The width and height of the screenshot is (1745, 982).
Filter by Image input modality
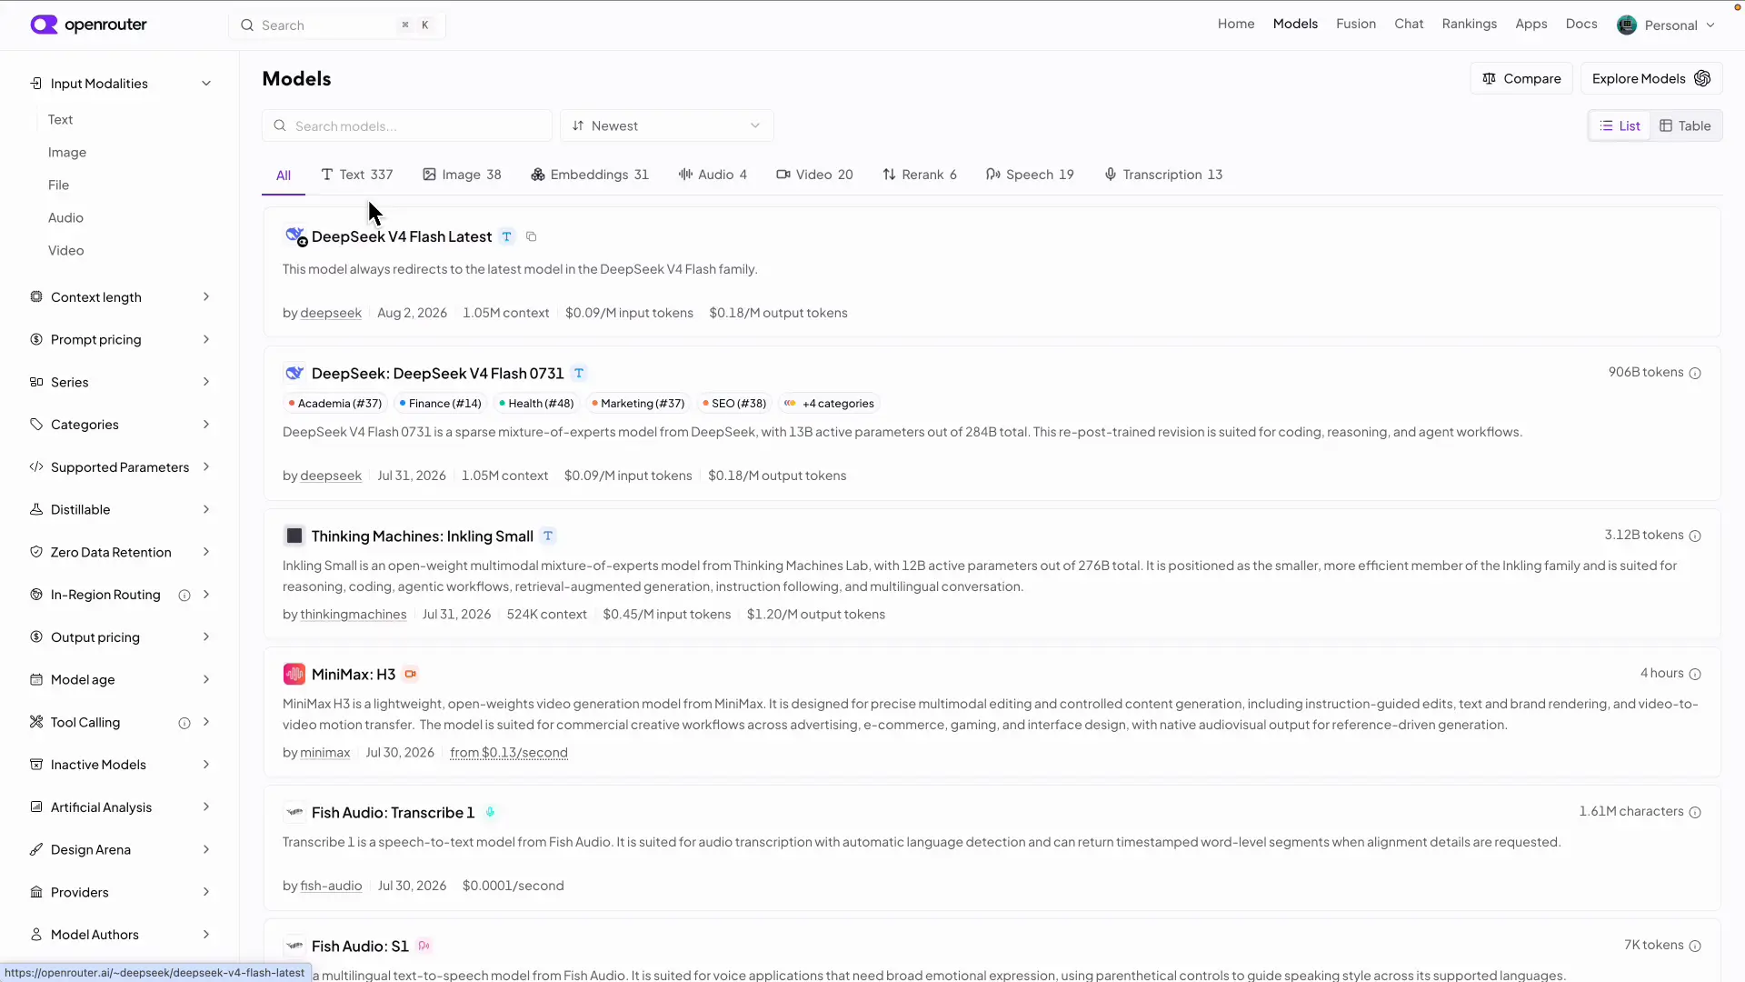click(67, 153)
